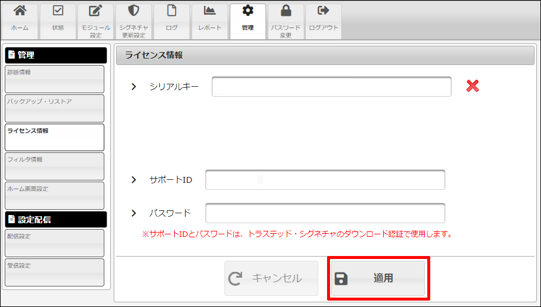The image size is (541, 307).
Task: Expand the パスワード chevron arrow
Action: (134, 213)
